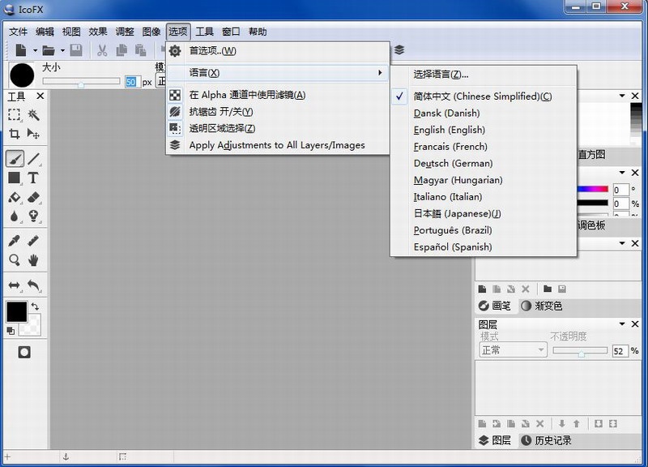Select the text tool

[x=33, y=178]
